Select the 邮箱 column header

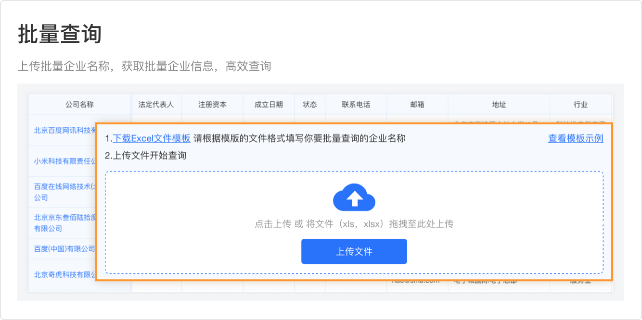(417, 104)
